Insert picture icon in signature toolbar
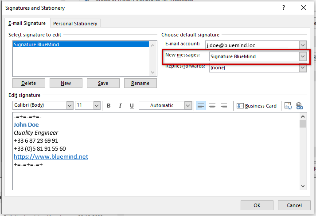Screen dimensions: 316x216 coord(288,106)
